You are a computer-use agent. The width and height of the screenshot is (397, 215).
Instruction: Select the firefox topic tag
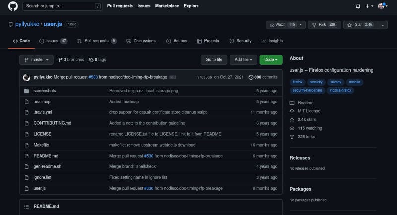(x=297, y=82)
